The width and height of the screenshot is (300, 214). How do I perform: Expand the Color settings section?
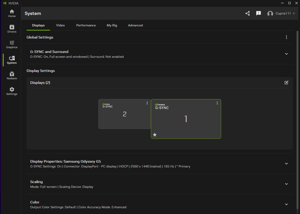click(286, 204)
